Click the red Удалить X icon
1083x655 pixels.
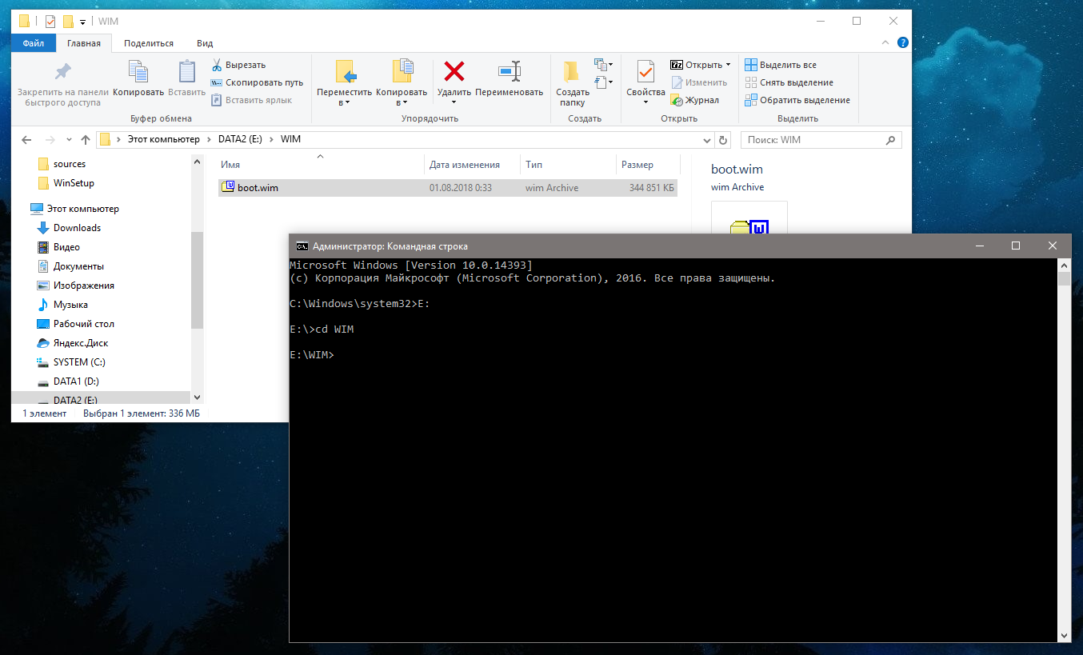454,72
